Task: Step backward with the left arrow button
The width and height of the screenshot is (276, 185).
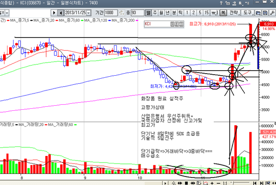Action: [61, 13]
